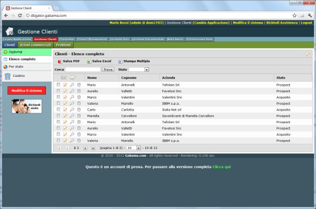Click the Trova search button

(108, 69)
